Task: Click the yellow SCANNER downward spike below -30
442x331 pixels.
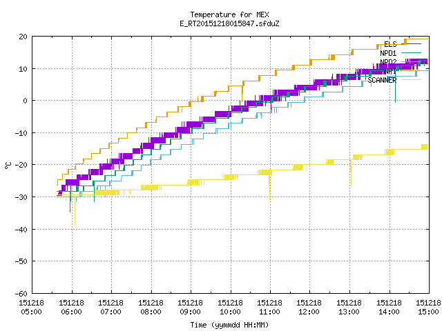Action: click(75, 211)
